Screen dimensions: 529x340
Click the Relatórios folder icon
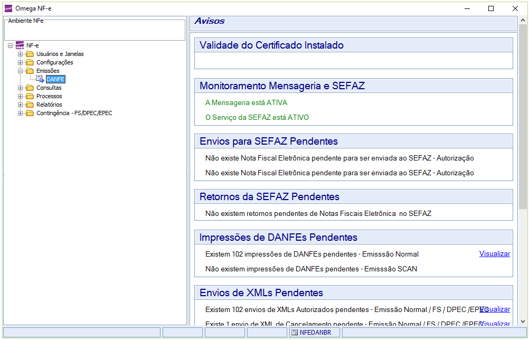click(x=30, y=105)
